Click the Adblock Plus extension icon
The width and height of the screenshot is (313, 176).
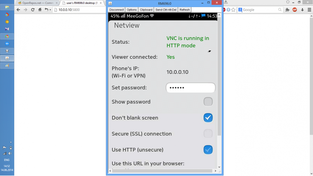coord(295,10)
